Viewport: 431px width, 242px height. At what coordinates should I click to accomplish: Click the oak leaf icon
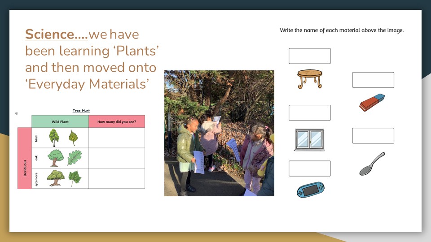pyautogui.click(x=75, y=158)
